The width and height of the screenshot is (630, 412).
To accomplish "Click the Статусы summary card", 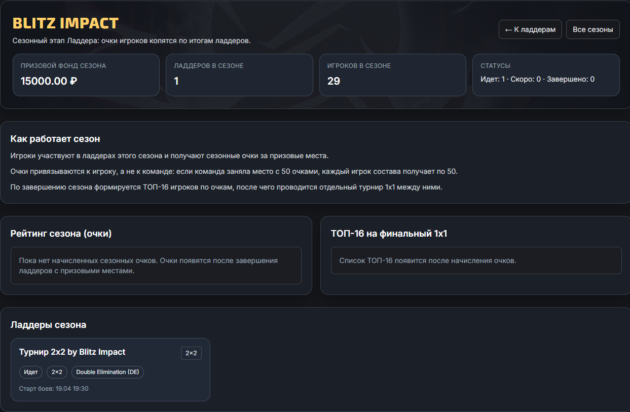I will (x=545, y=75).
